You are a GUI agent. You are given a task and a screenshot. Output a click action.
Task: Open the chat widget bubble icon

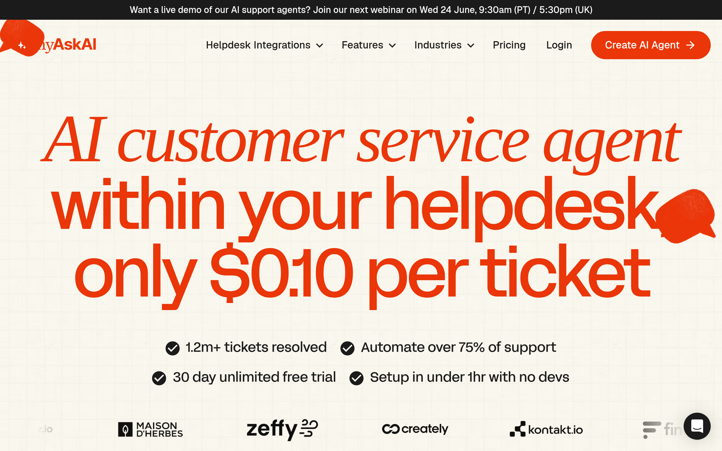pyautogui.click(x=697, y=426)
